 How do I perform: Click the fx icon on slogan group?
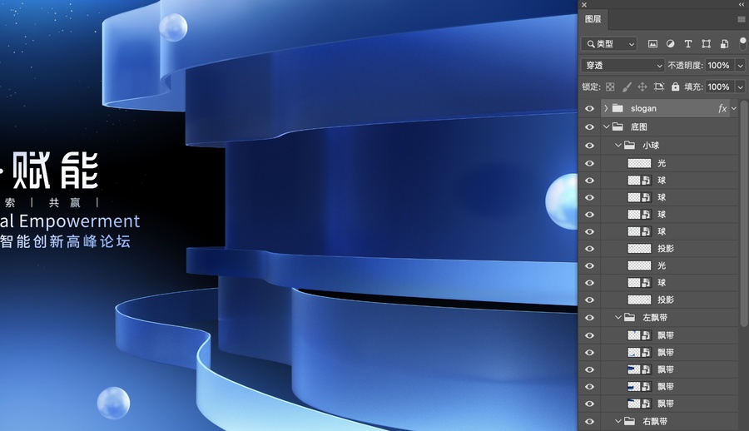[x=722, y=108]
